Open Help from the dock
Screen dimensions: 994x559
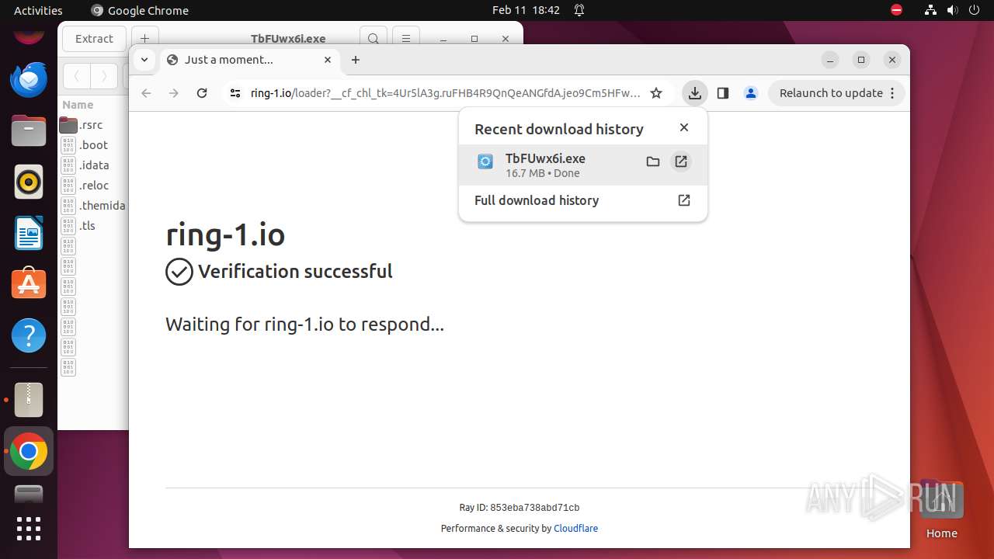click(x=29, y=336)
